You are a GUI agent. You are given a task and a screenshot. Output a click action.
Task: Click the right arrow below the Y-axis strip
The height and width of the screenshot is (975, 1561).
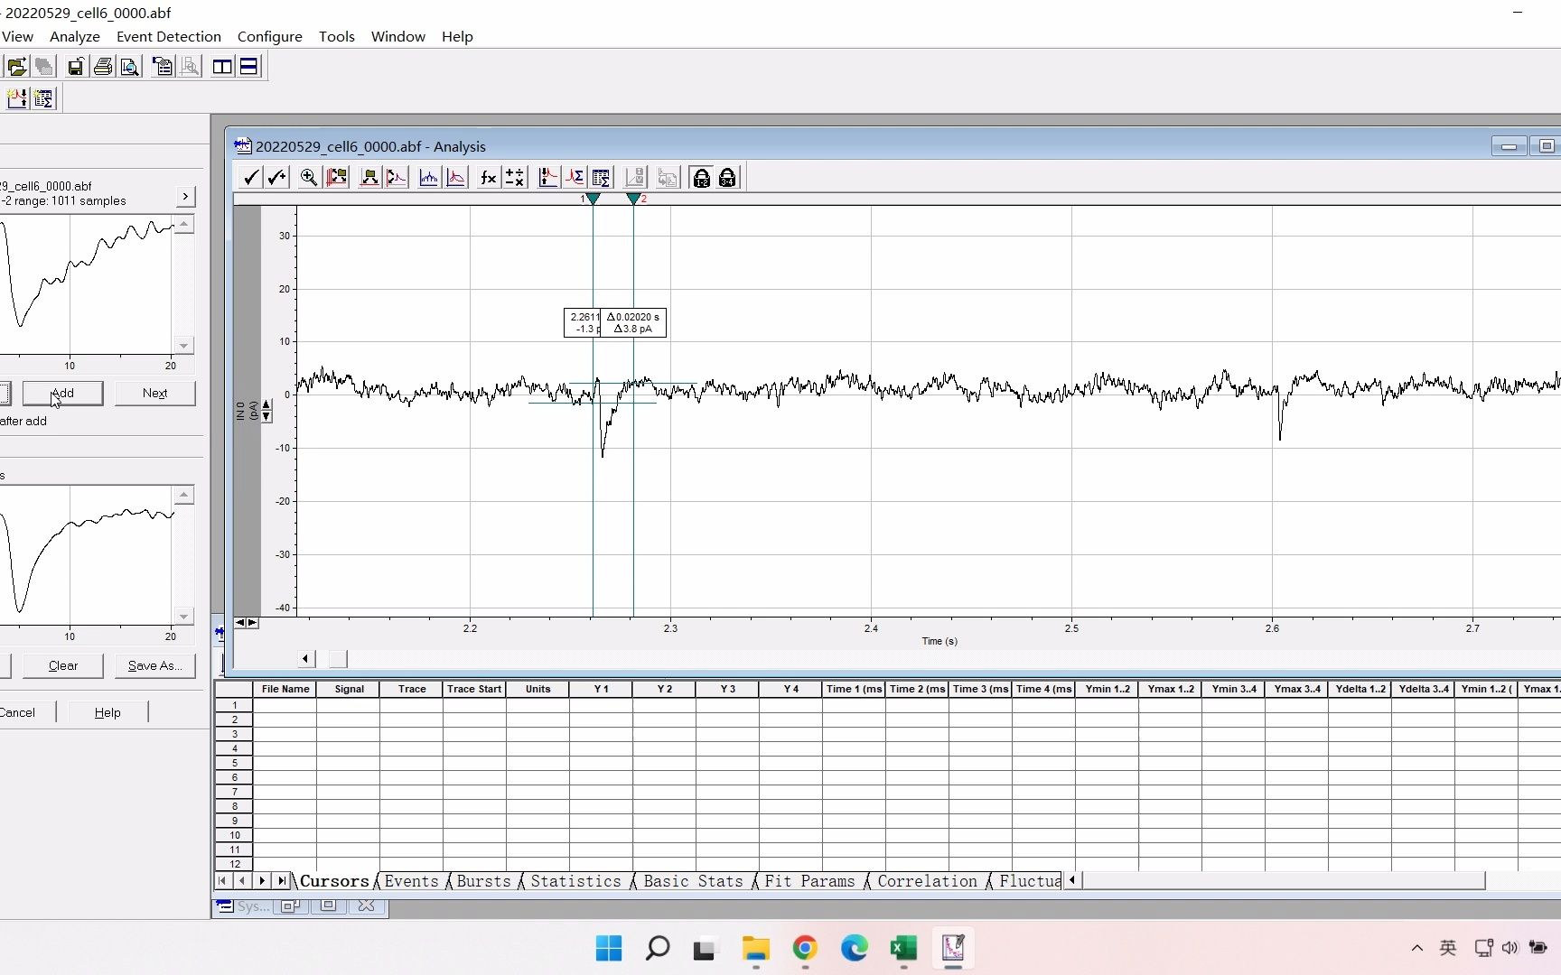pyautogui.click(x=252, y=623)
